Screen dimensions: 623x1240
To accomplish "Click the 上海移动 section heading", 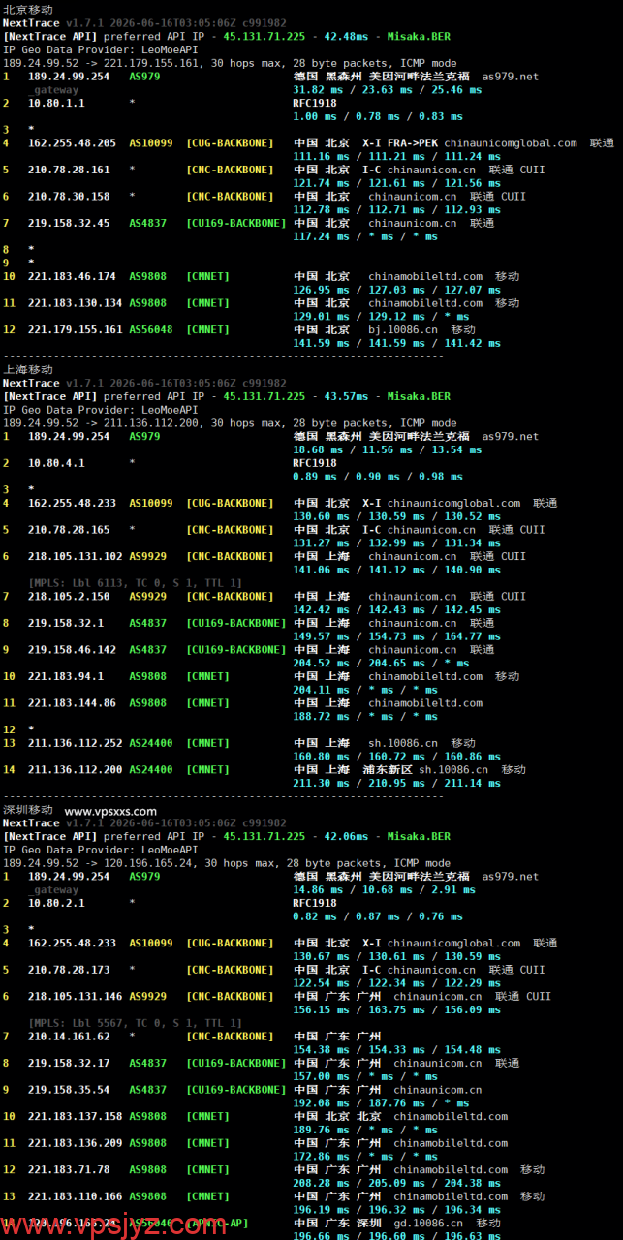I will click(x=28, y=369).
